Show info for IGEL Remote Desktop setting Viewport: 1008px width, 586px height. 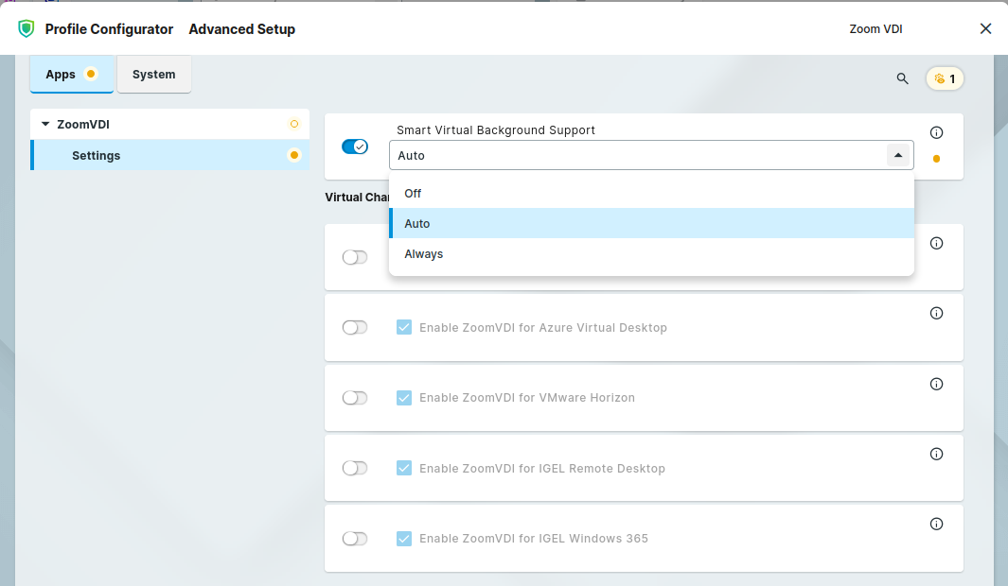(x=936, y=454)
